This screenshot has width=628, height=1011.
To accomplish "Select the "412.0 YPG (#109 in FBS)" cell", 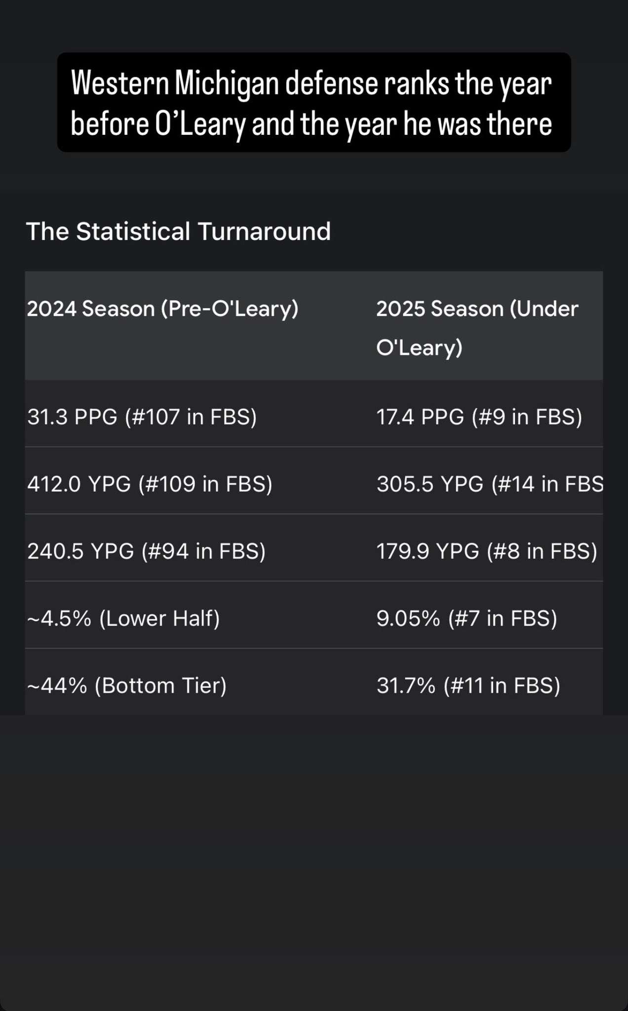I will 150,484.
